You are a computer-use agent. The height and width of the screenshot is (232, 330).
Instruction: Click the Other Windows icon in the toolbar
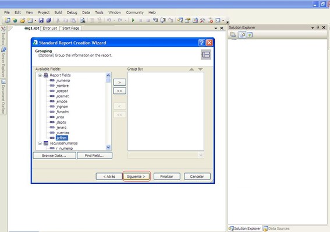tap(218, 20)
